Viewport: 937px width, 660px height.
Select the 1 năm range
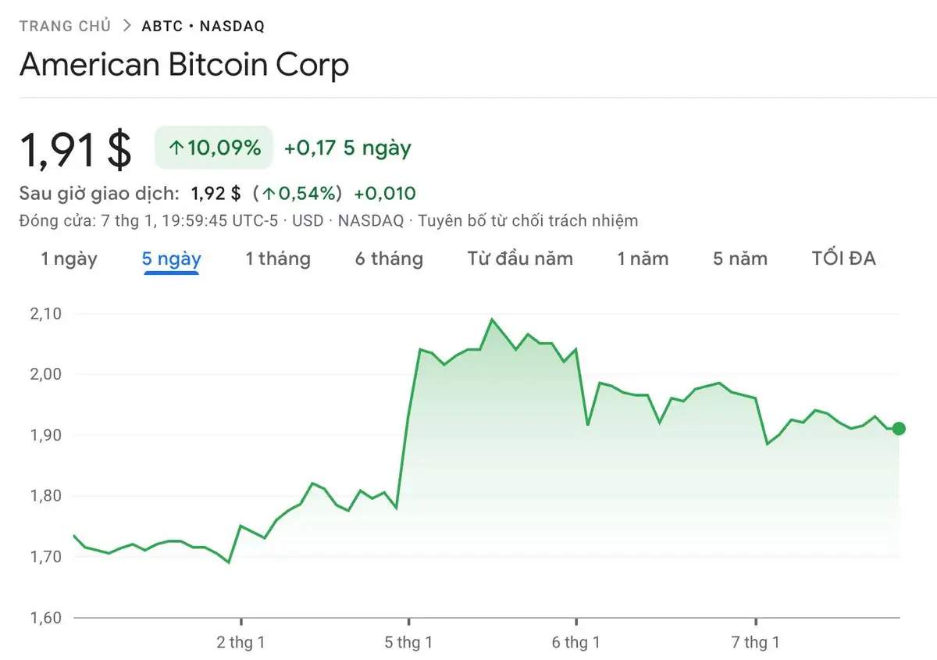[x=643, y=259]
